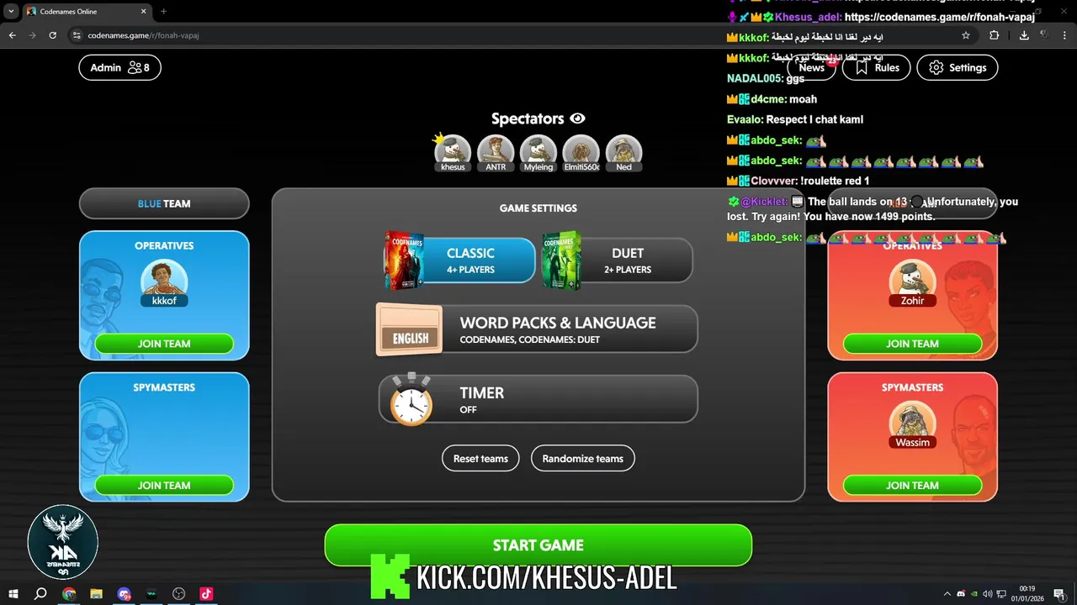This screenshot has height=605, width=1077.
Task: Randomize teams in game settings
Action: tap(582, 459)
